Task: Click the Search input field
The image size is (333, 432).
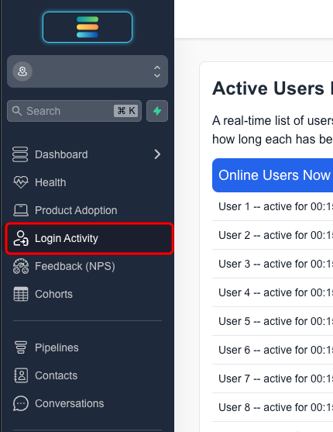Action: 74,111
